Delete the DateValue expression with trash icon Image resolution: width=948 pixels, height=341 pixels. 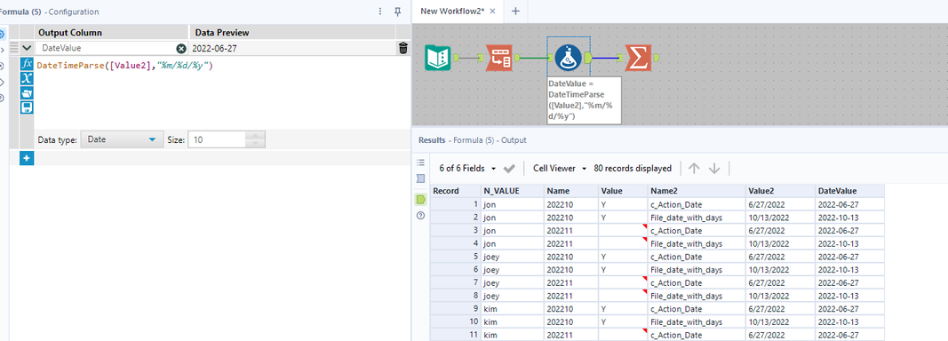[x=403, y=48]
